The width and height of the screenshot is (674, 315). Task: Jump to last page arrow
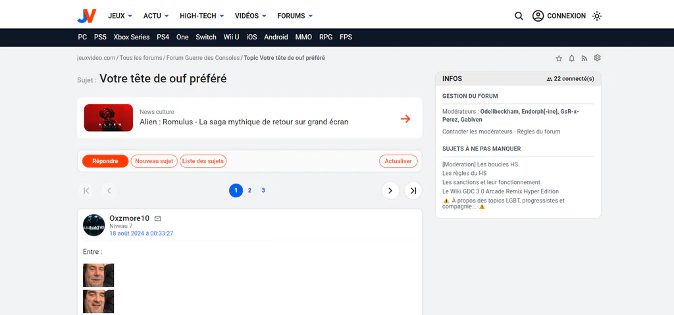pos(413,190)
